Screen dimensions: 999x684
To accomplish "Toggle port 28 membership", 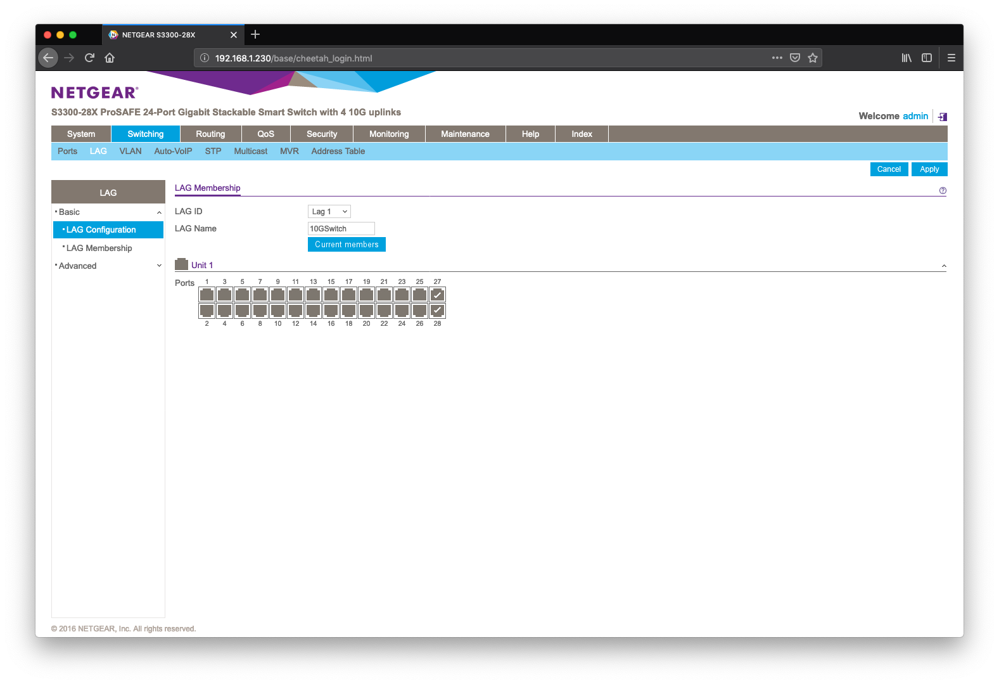I will [437, 311].
